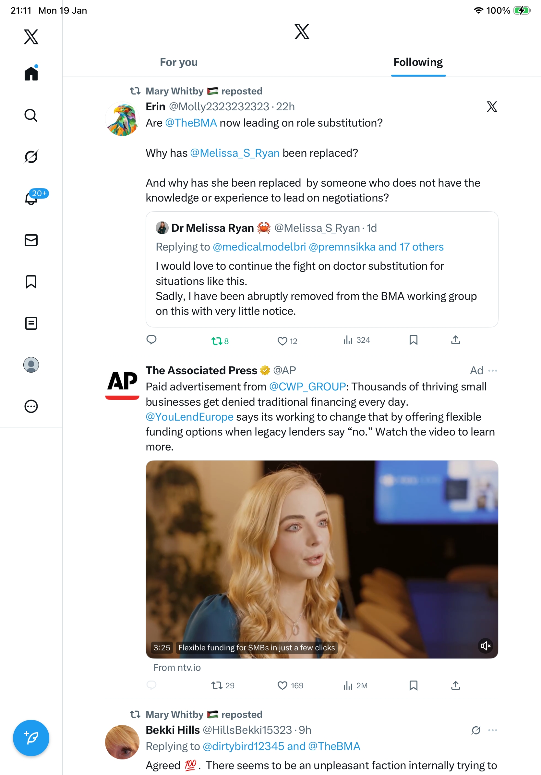Open Grok from the sidebar

click(x=31, y=157)
